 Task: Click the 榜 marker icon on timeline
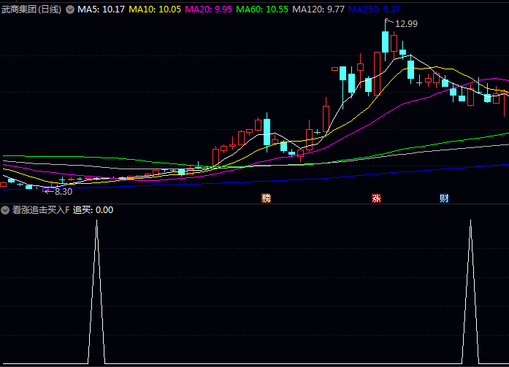click(x=266, y=198)
